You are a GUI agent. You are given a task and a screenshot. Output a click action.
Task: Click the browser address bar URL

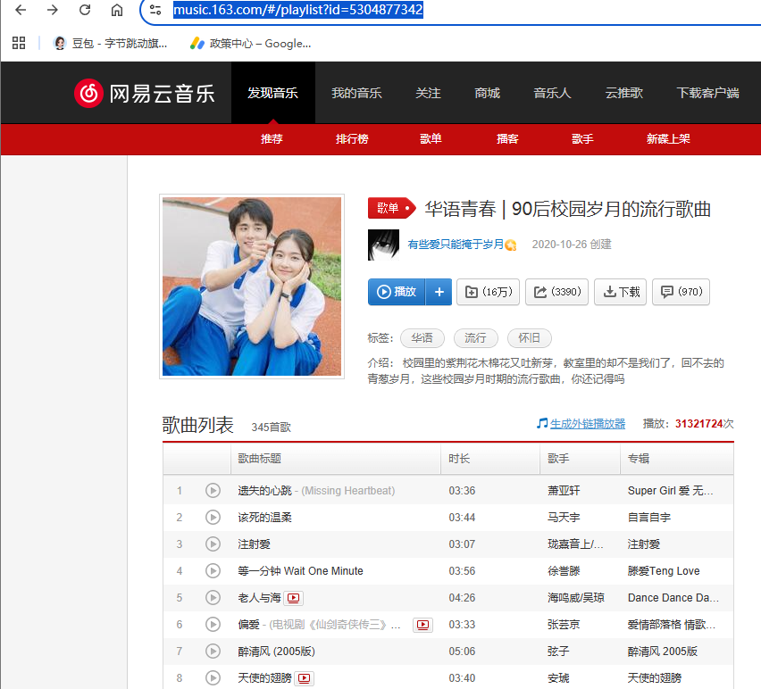click(x=297, y=11)
